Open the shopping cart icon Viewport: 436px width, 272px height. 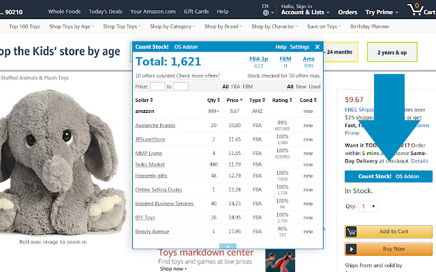tap(415, 10)
